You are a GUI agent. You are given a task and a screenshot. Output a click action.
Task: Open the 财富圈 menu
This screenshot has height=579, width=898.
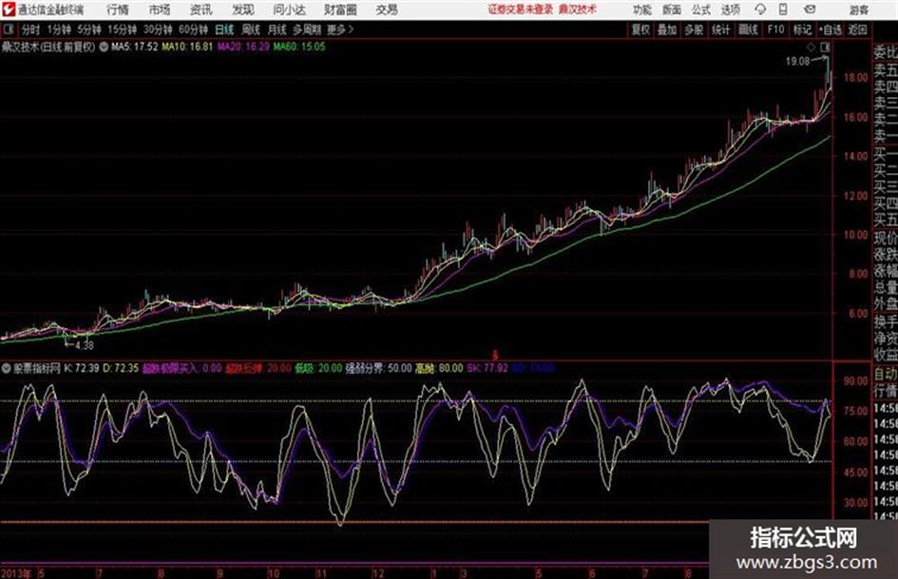340,10
